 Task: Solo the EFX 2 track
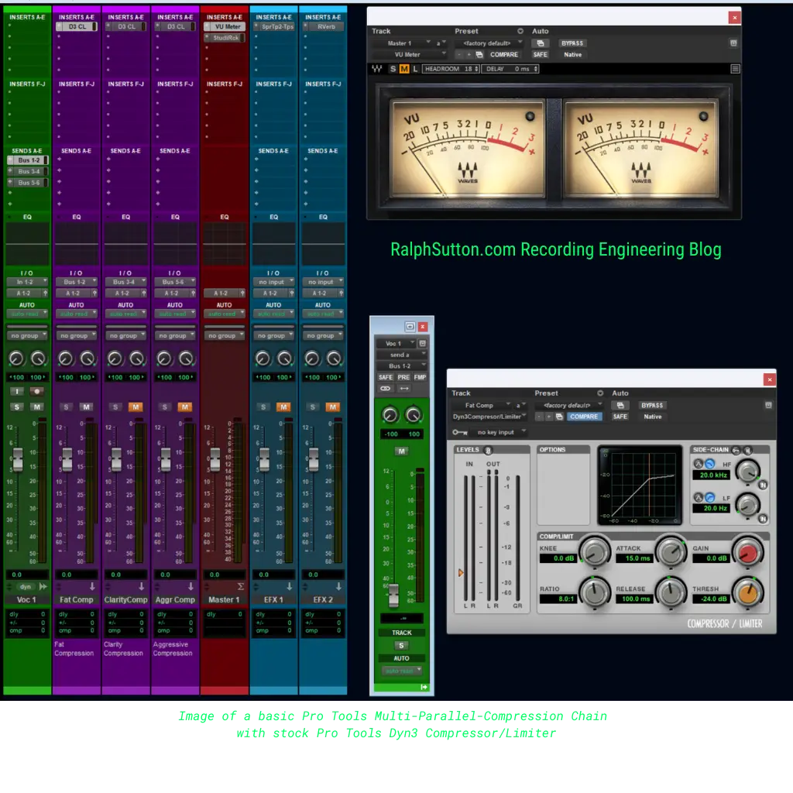tap(313, 407)
